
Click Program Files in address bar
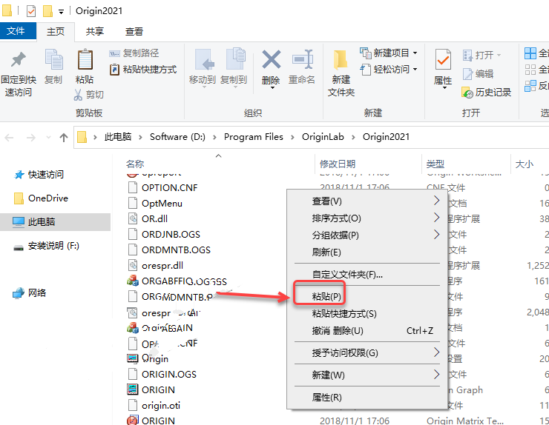tap(254, 137)
